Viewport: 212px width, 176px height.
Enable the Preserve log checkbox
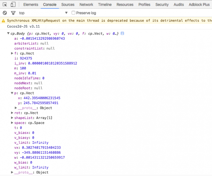point(74,13)
